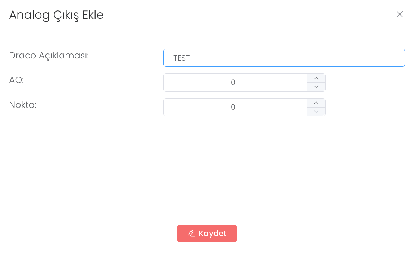Focus the Nokta number input box
The image size is (414, 257).
[x=235, y=107]
